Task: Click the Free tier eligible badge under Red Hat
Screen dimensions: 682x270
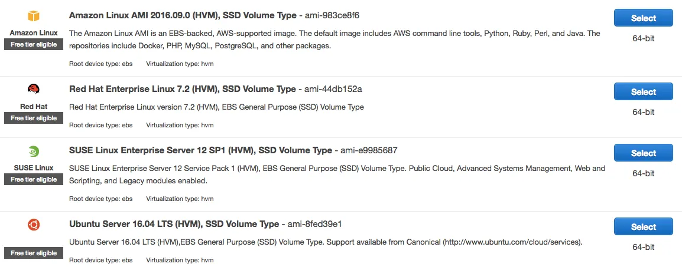Action: click(34, 118)
